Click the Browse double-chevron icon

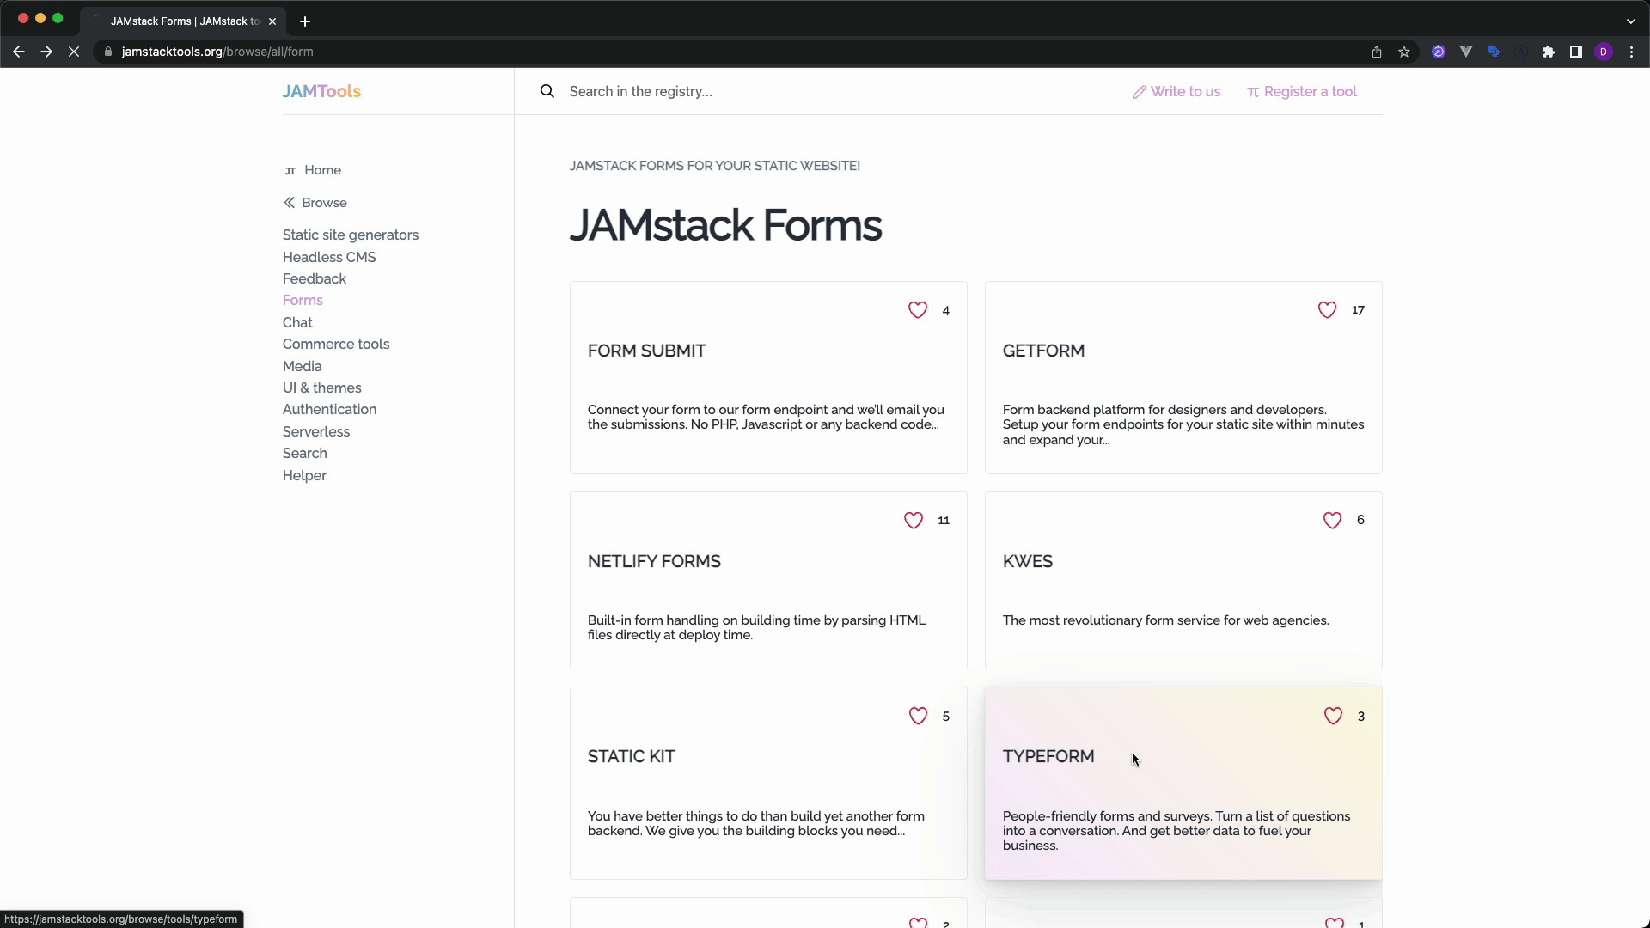pos(290,203)
